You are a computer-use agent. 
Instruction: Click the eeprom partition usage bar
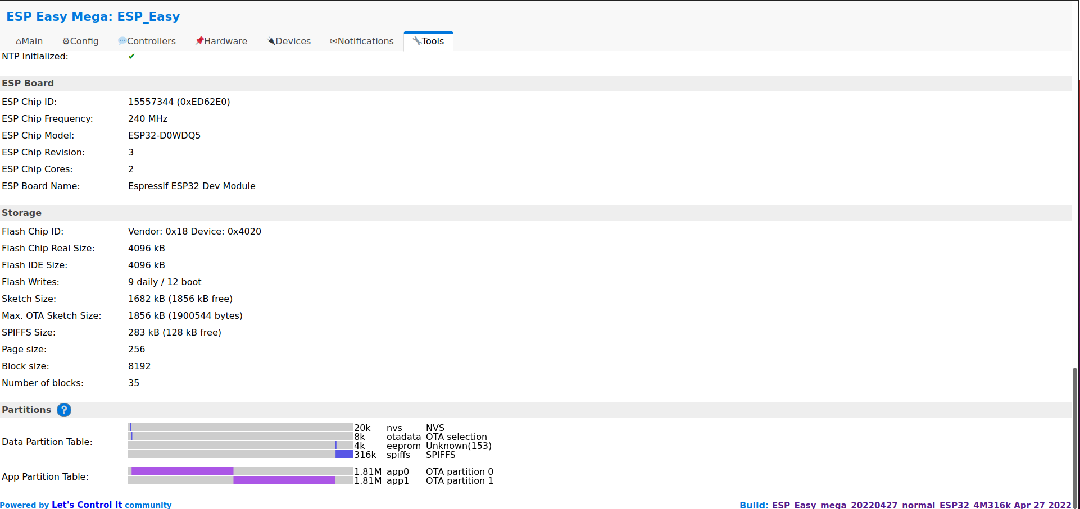coord(240,446)
